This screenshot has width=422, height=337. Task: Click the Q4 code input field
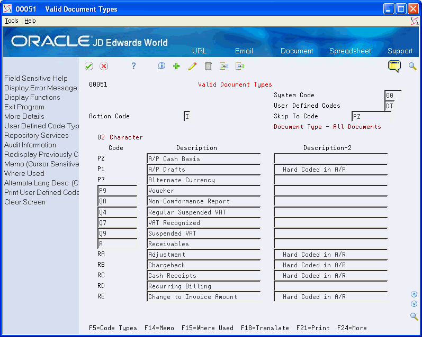point(118,212)
